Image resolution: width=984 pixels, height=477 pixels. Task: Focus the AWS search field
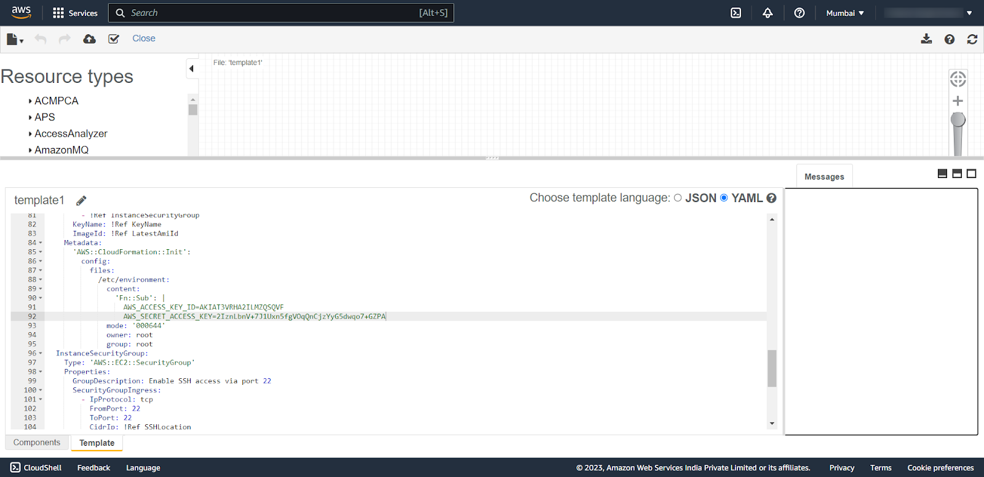coord(281,13)
